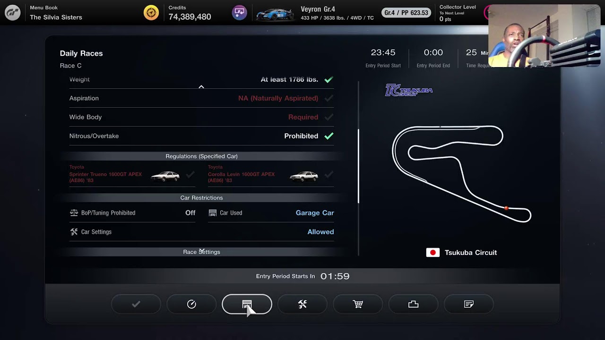Click the Car Restrictions section header
605x340 pixels.
click(x=201, y=198)
